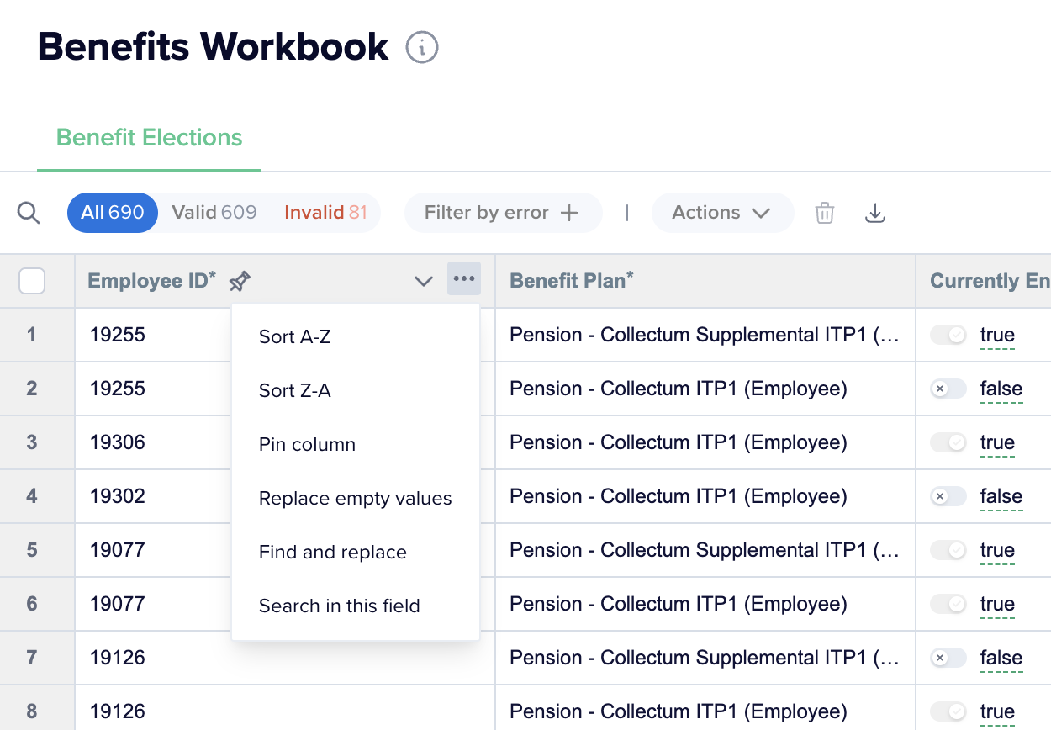
Task: Show Invalid 81 rows filter
Action: pyautogui.click(x=325, y=213)
